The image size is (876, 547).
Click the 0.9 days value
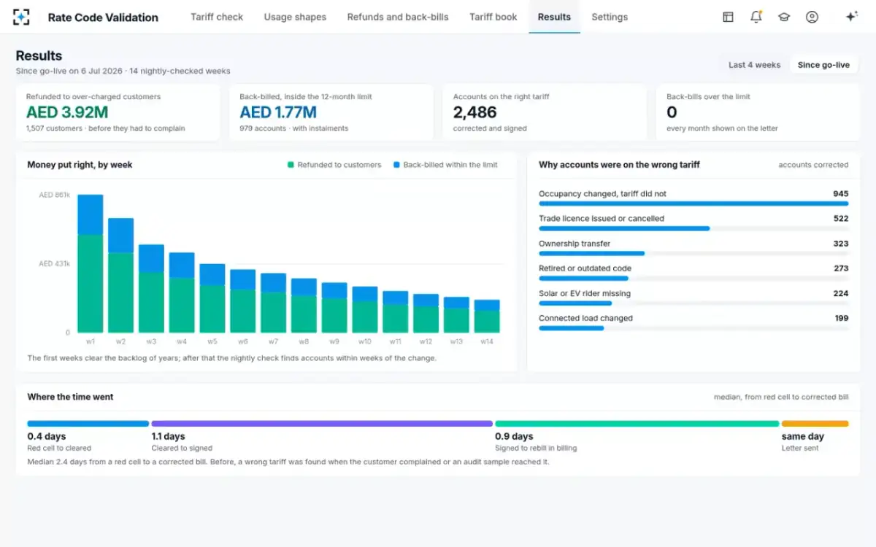click(514, 437)
